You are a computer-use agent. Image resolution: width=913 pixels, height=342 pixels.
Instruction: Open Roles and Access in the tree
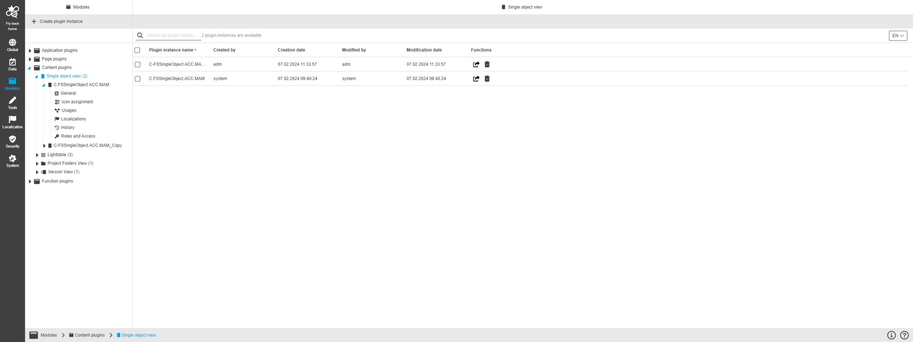(x=78, y=136)
